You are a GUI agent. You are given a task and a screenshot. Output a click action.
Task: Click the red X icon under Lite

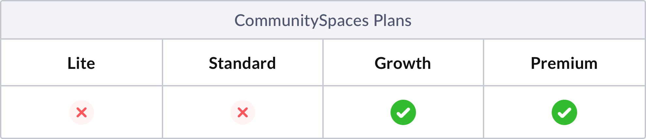82,112
